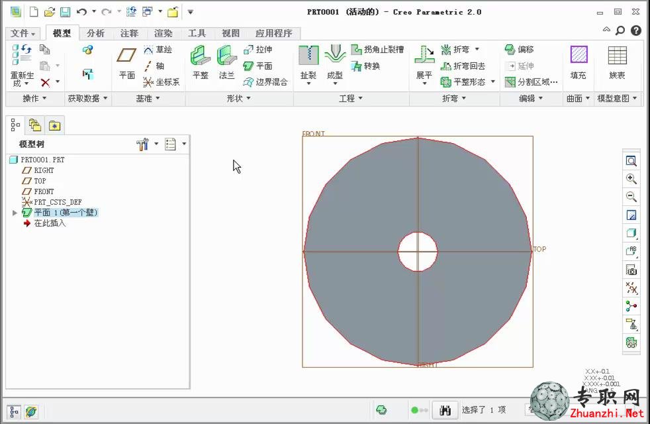This screenshot has height=424, width=650.
Task: Select the Flat wall (平整) tool
Action: click(x=200, y=63)
